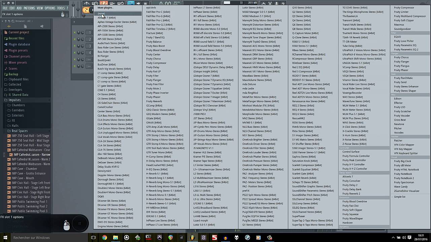Toggle green LED of channel 1
The width and height of the screenshot is (431, 242).
tap(75, 33)
